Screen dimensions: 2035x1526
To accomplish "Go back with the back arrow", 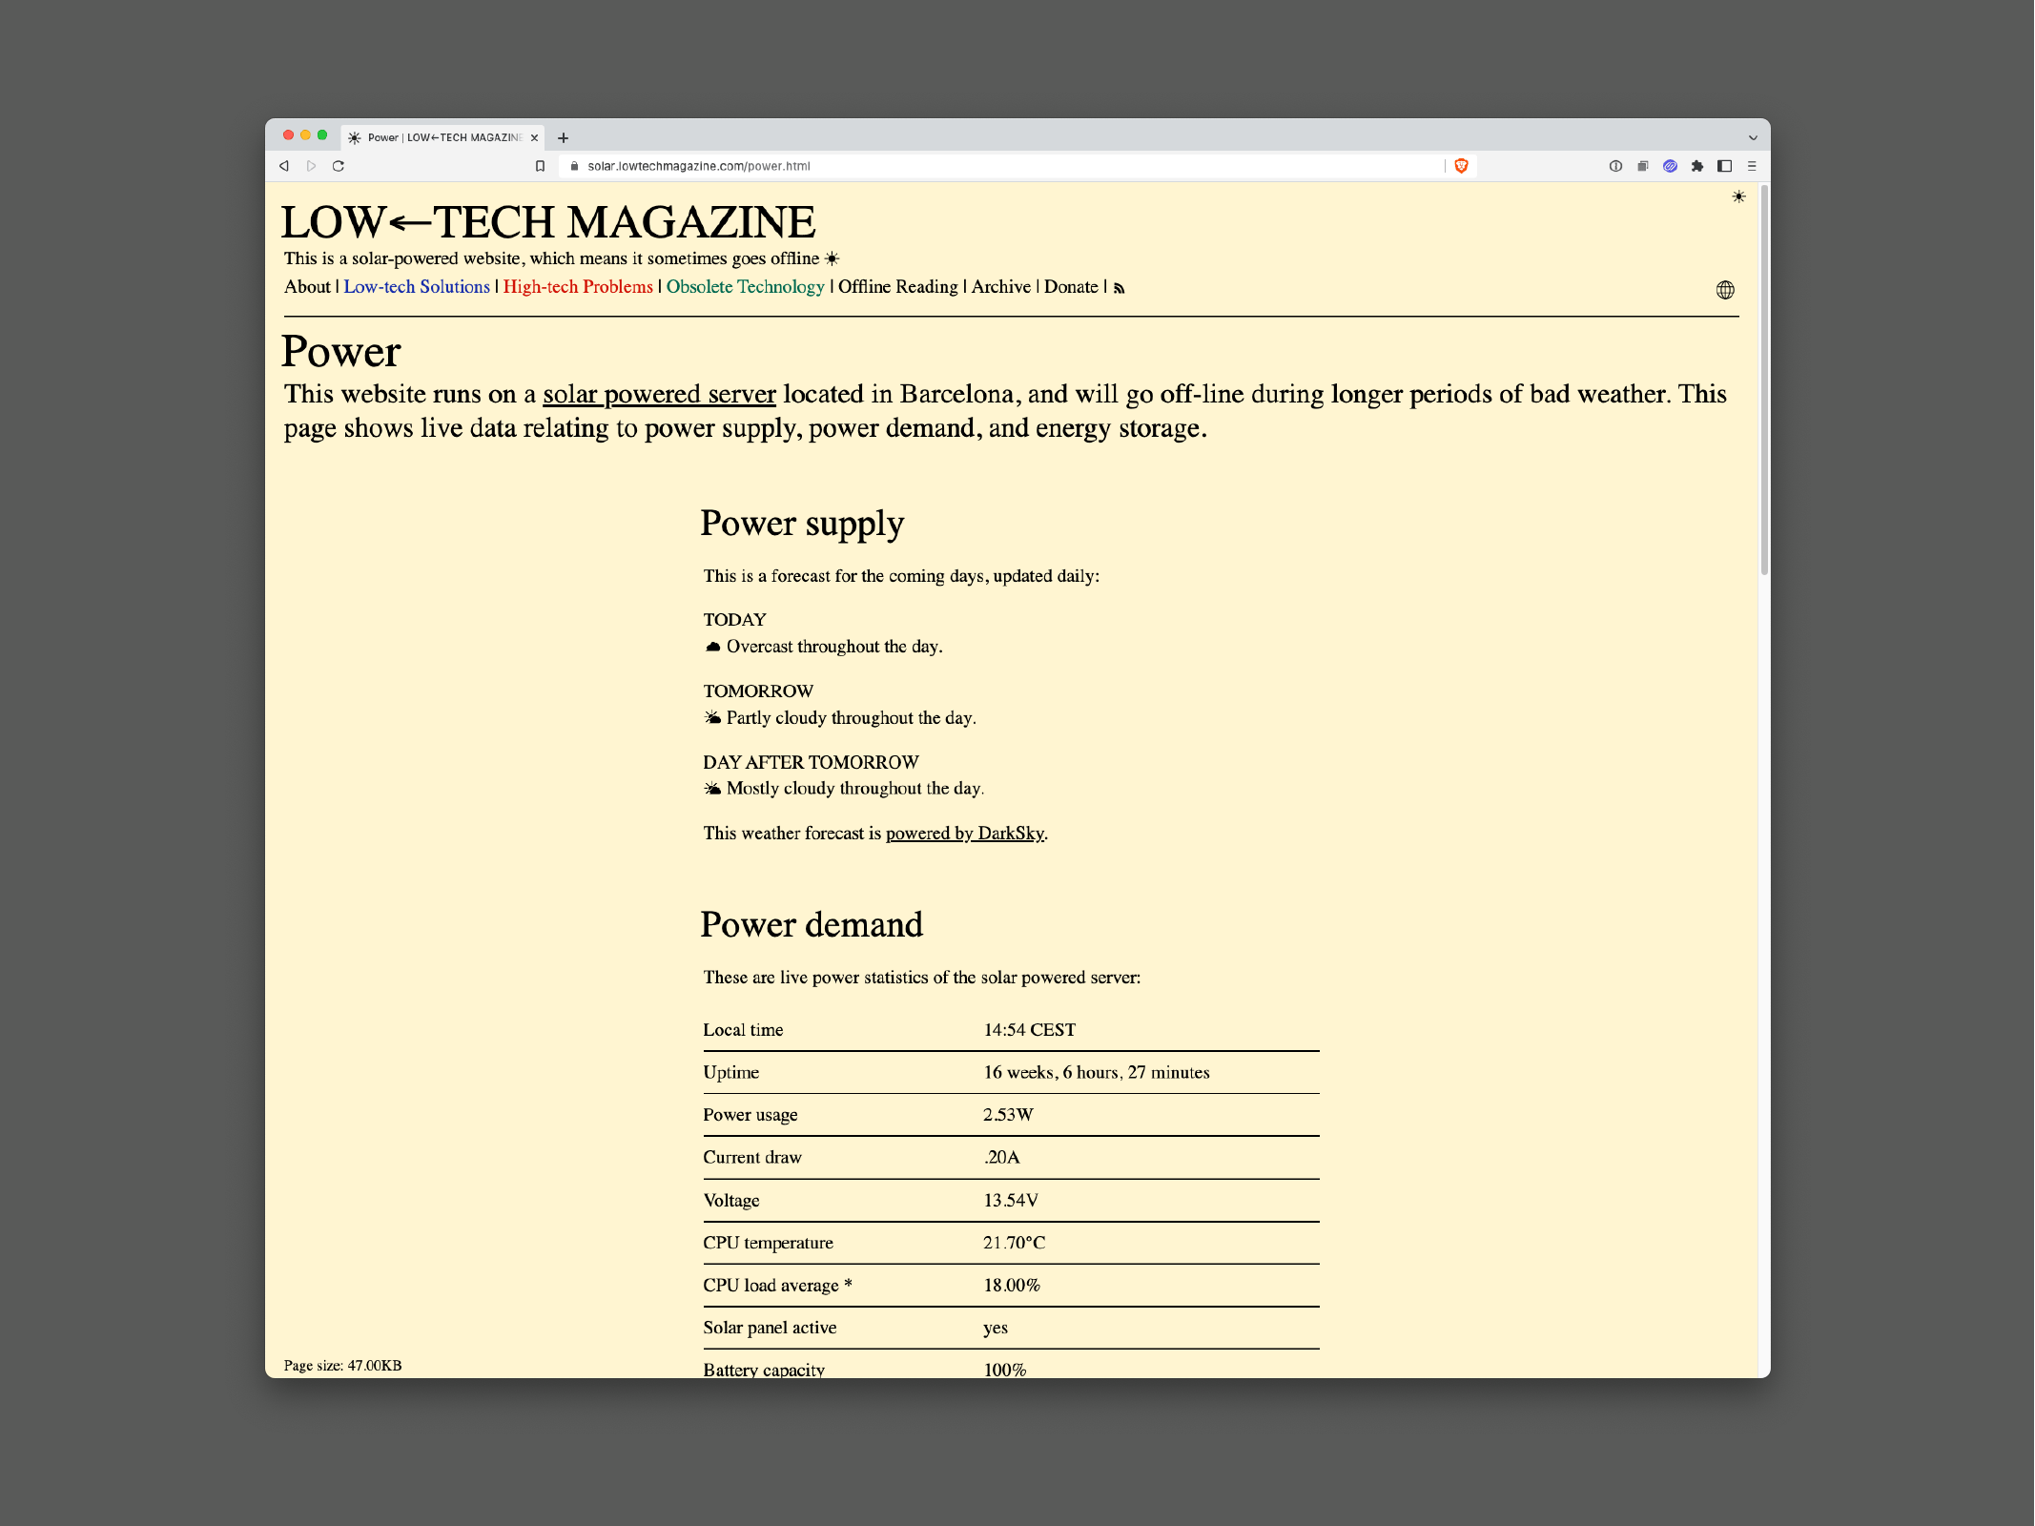I will pyautogui.click(x=284, y=166).
